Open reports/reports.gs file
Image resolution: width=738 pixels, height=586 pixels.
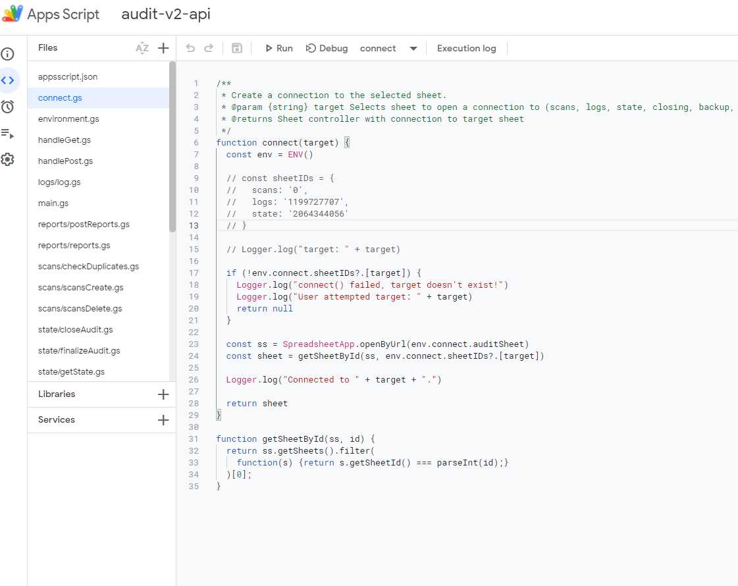(74, 246)
